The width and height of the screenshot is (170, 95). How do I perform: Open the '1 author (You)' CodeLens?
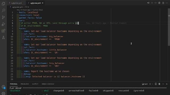(x=37, y=10)
